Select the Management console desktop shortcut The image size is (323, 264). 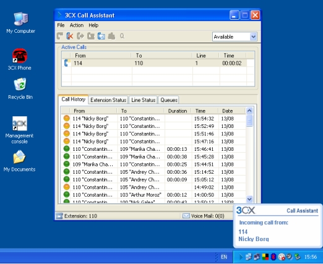19,130
